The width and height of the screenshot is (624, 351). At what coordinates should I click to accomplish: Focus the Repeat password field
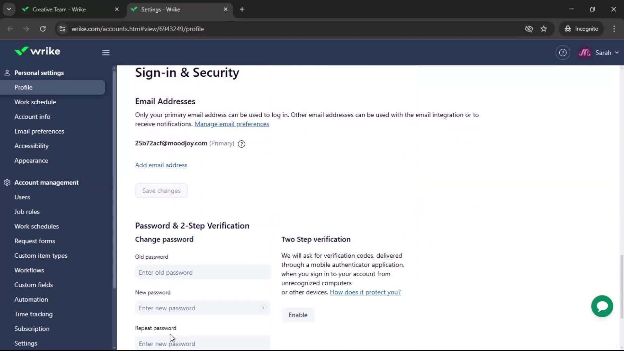click(x=203, y=343)
